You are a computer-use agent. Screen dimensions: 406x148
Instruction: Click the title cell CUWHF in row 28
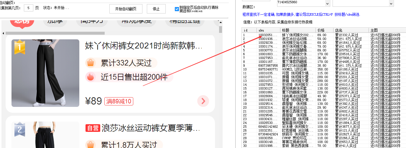pyautogui.click(x=298, y=138)
